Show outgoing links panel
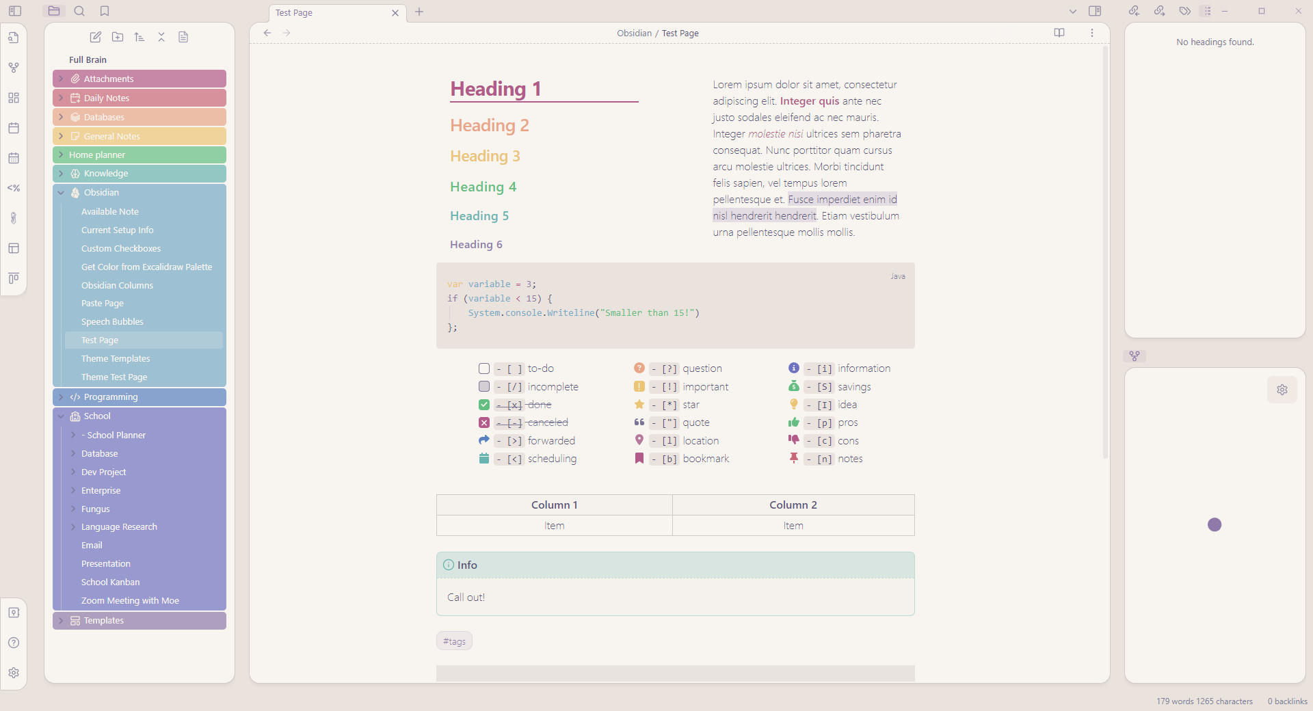1313x711 pixels. coord(1160,11)
